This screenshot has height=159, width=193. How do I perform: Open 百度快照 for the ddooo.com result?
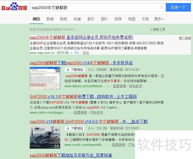tap(119, 86)
